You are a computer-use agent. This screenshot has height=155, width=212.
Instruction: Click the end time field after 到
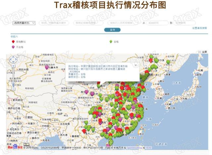click(x=184, y=23)
